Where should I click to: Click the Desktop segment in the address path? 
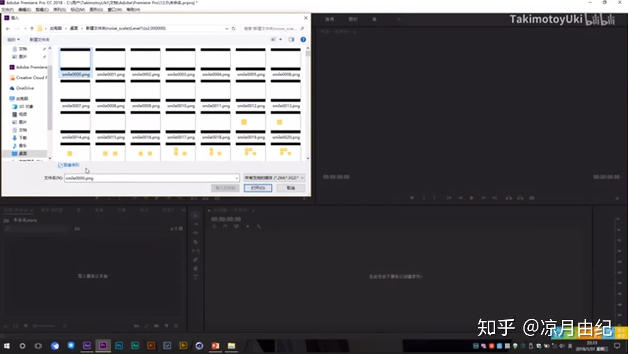click(74, 28)
